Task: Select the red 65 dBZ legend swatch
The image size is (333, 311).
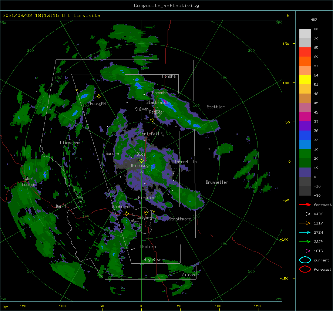Action: pos(305,52)
